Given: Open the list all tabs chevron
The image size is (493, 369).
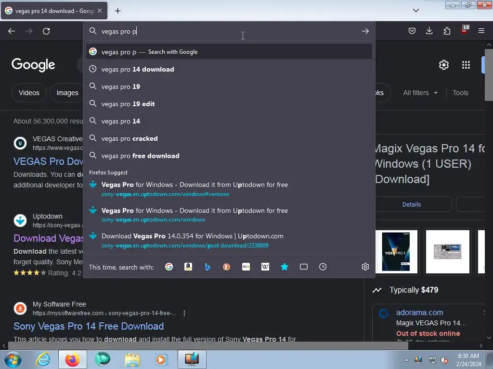Looking at the screenshot, I should pos(415,11).
